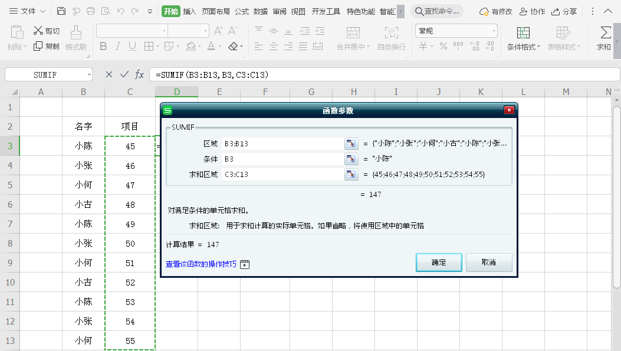The width and height of the screenshot is (621, 351).
Task: Click the Paste (粘贴) clipboard icon
Action: pyautogui.click(x=17, y=32)
